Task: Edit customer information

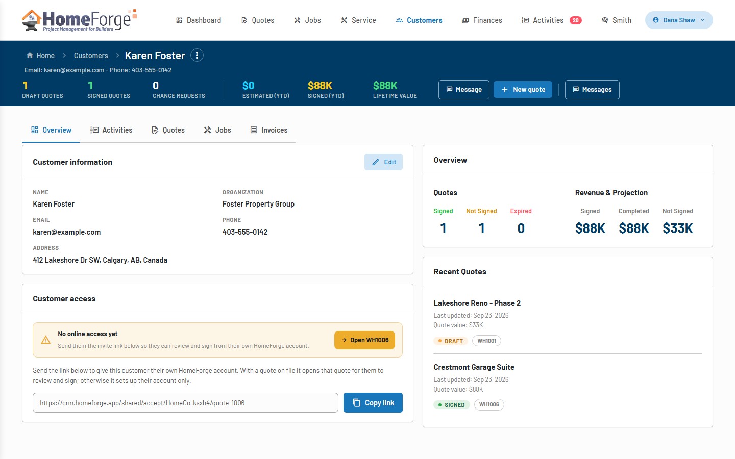Action: pos(384,162)
